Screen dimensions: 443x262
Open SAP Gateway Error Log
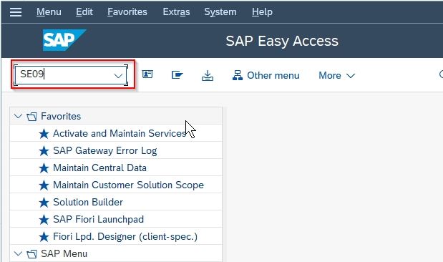104,151
